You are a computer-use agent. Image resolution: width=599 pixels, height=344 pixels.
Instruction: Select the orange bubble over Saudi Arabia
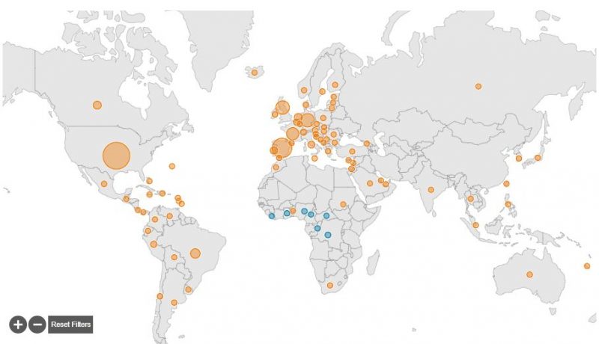click(370, 183)
